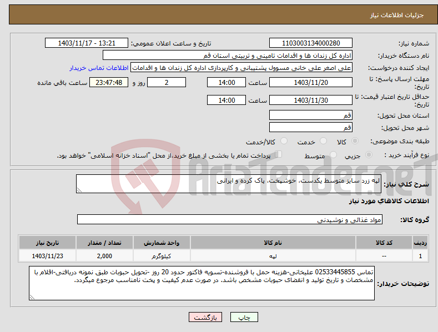
Task: Click the بازگشت back button
Action: coord(205,317)
